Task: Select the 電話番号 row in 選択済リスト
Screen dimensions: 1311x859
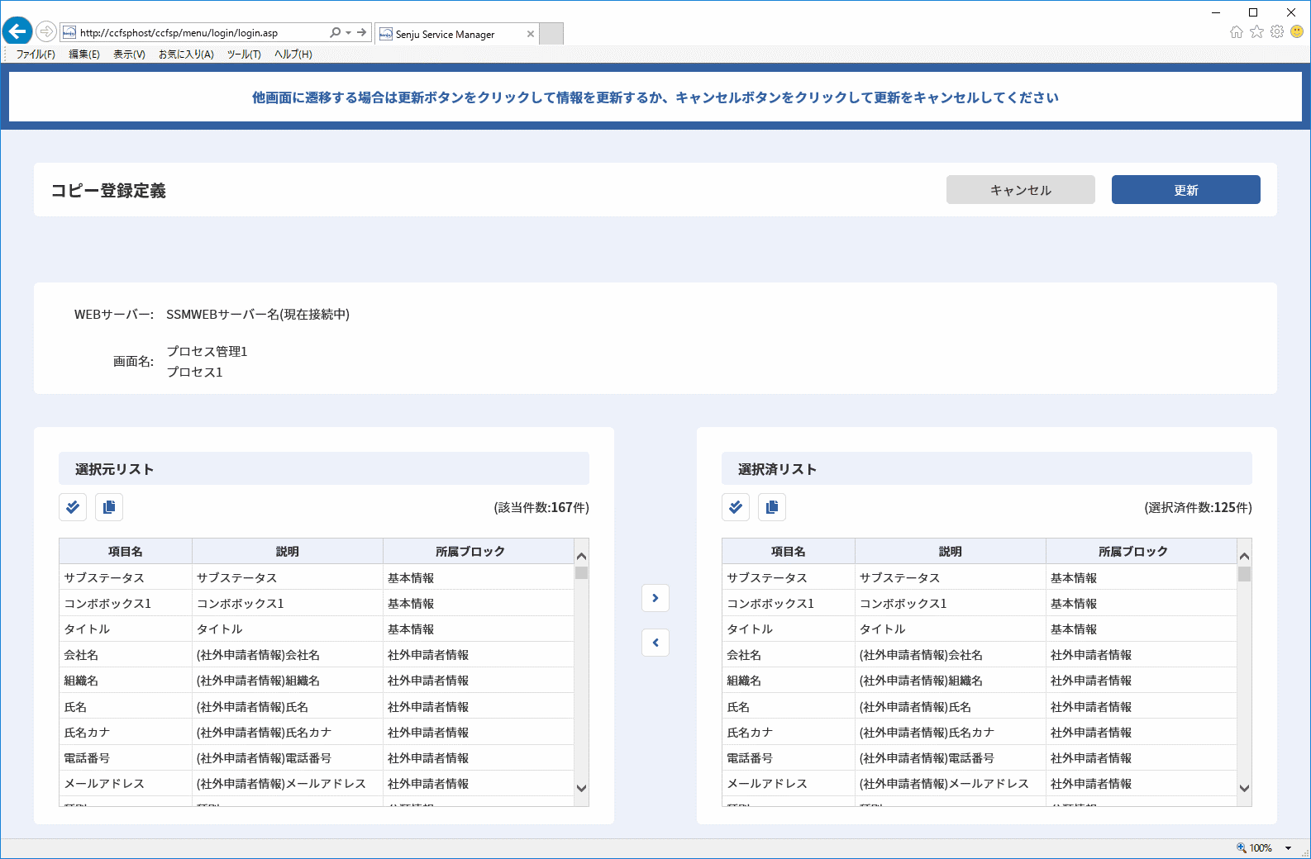Action: pyautogui.click(x=980, y=757)
